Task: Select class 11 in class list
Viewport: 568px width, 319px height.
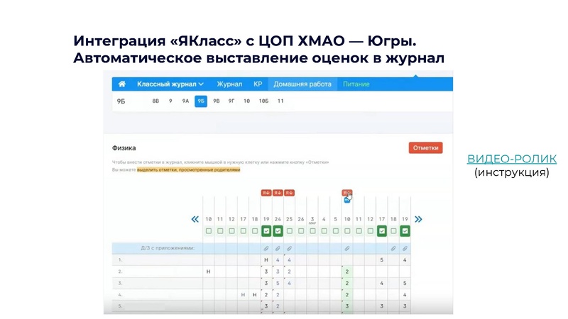Action: [280, 101]
